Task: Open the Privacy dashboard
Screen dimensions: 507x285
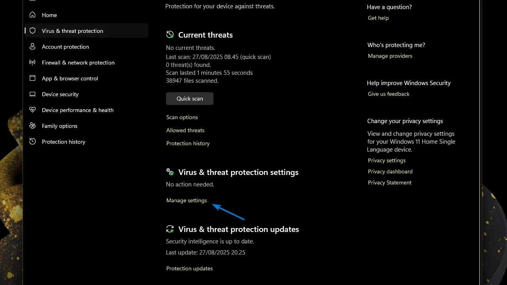Action: click(390, 171)
